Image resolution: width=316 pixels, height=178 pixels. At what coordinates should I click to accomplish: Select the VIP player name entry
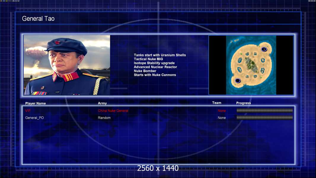point(28,111)
